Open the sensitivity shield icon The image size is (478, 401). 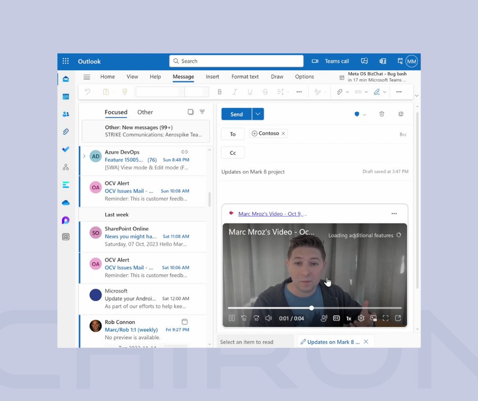coord(356,114)
